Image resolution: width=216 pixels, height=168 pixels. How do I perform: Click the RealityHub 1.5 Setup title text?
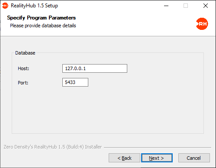click(x=34, y=6)
